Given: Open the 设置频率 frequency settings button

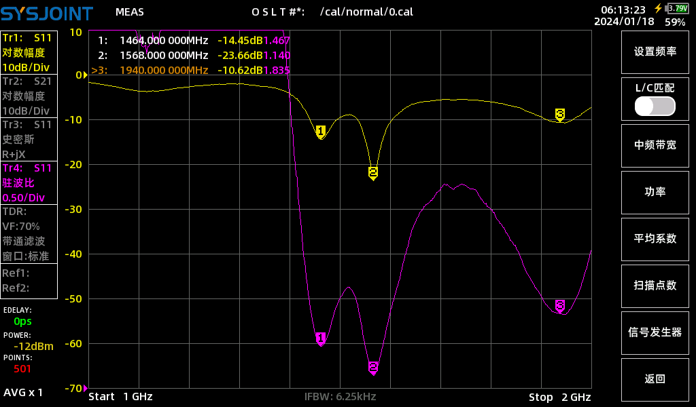Looking at the screenshot, I should tap(655, 52).
